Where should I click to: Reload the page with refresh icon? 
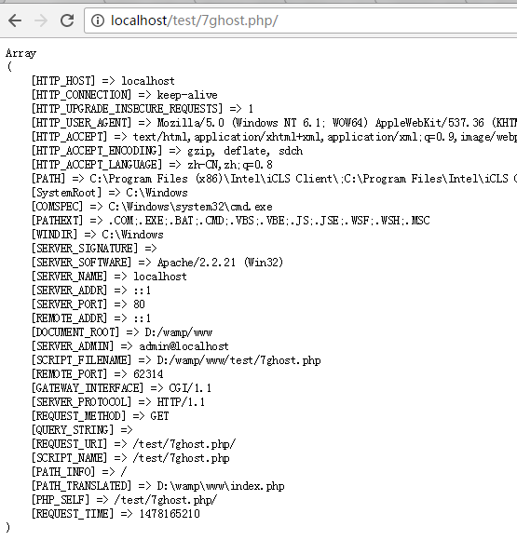click(x=67, y=20)
